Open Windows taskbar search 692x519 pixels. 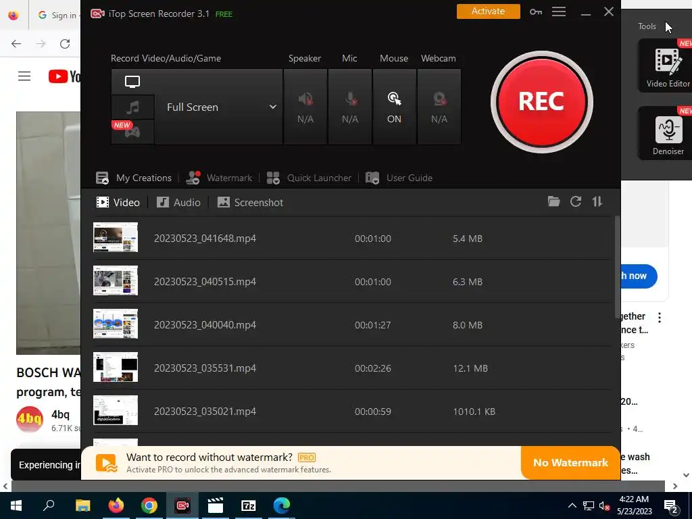tap(49, 505)
